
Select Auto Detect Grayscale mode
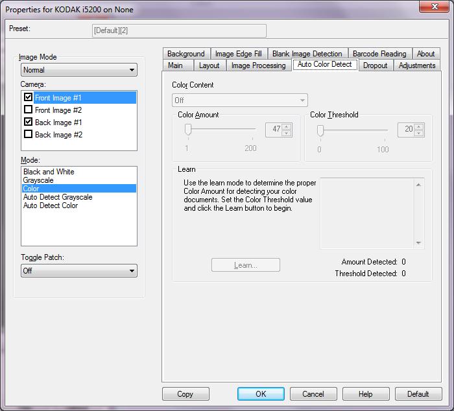pyautogui.click(x=78, y=197)
